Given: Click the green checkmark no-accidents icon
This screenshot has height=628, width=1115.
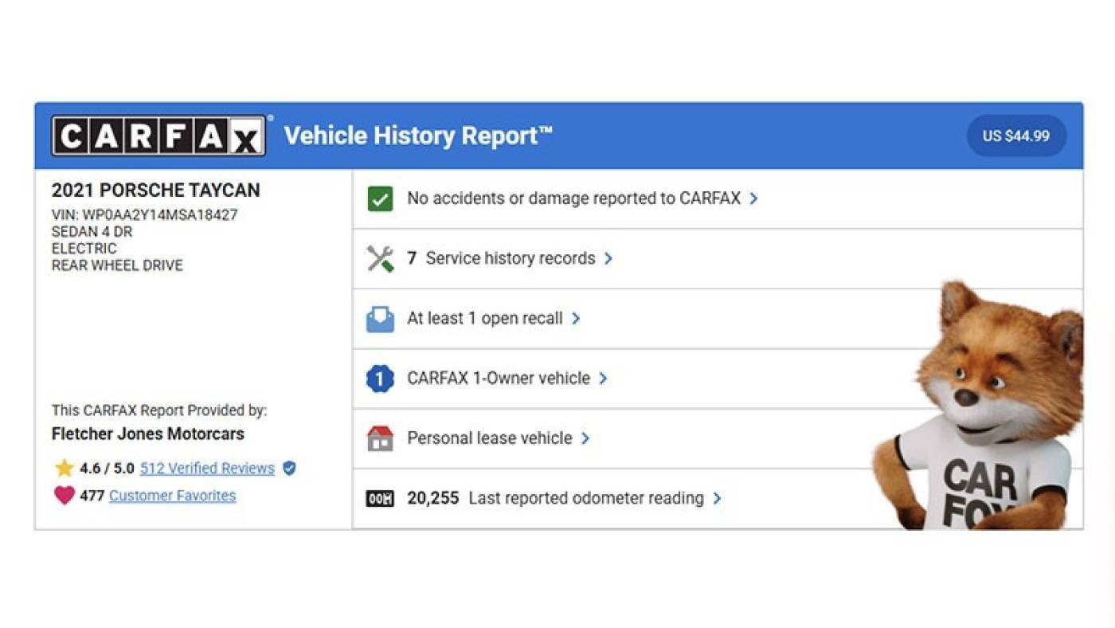Looking at the screenshot, I should tap(380, 198).
